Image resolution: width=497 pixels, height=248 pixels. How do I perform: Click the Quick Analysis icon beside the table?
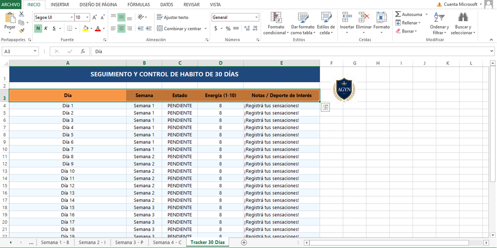(325, 107)
